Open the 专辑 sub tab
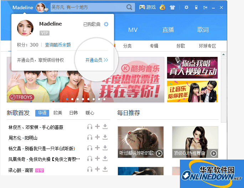The height and width of the screenshot is (188, 244). pyautogui.click(x=154, y=46)
